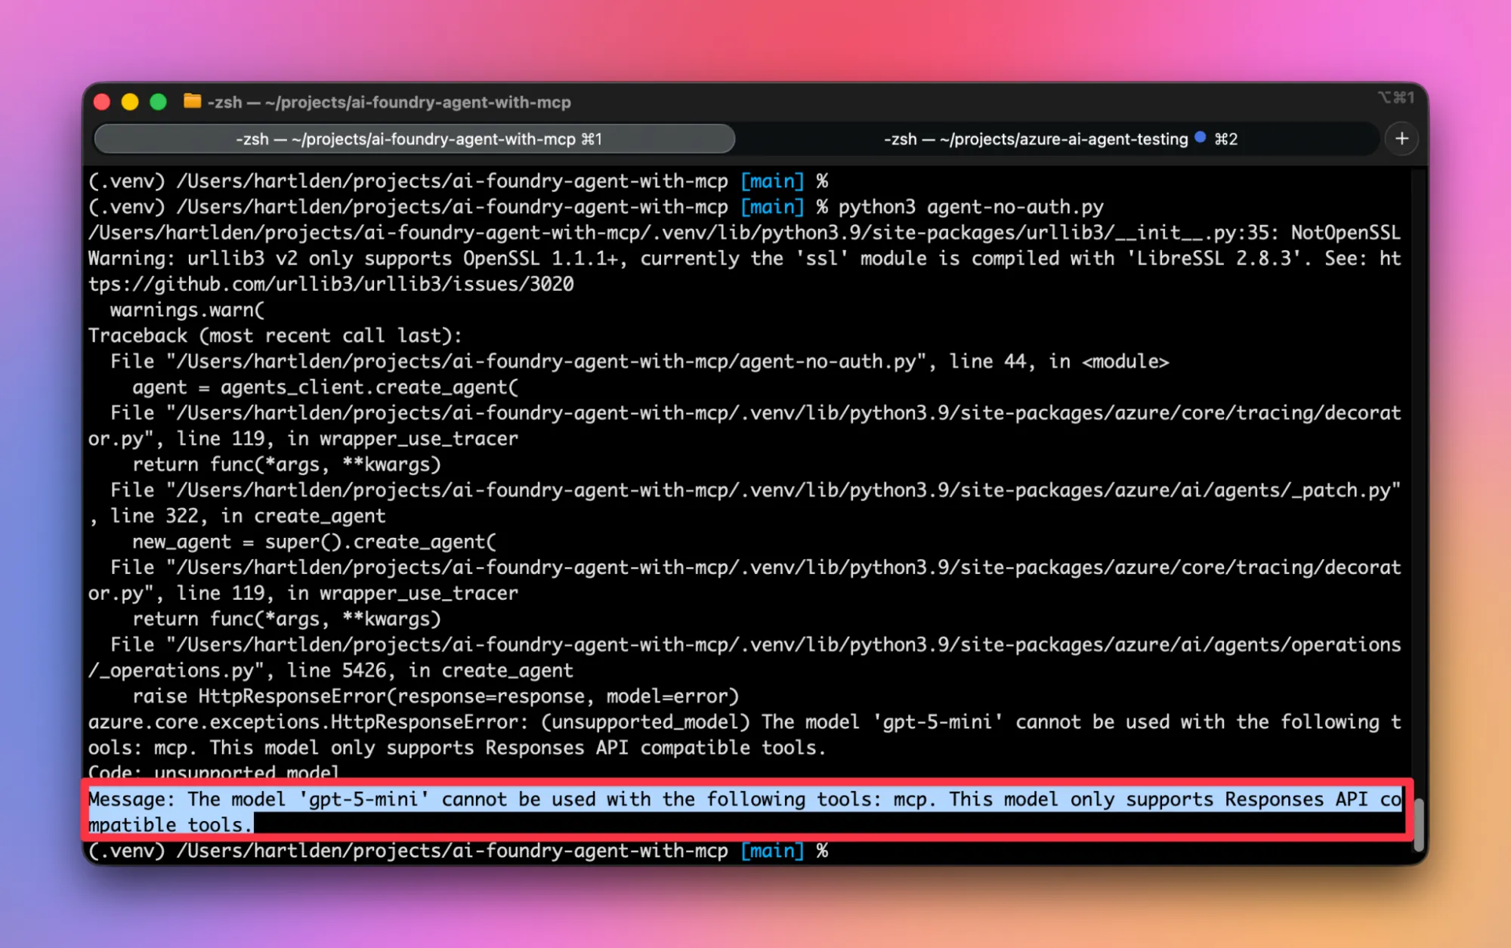Click the ⌘2 shortcut label on second tab

click(1225, 139)
